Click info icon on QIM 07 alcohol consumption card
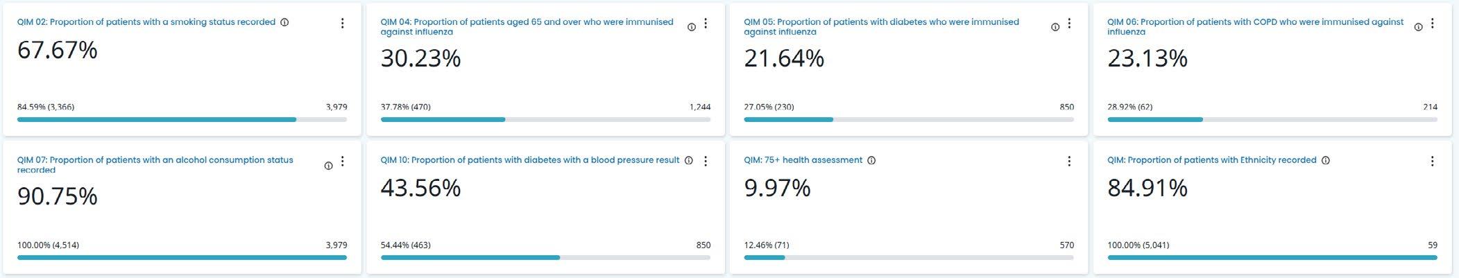 click(328, 165)
